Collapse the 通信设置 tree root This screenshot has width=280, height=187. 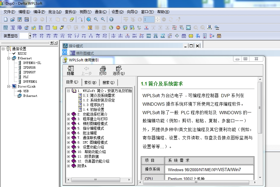point(3,49)
